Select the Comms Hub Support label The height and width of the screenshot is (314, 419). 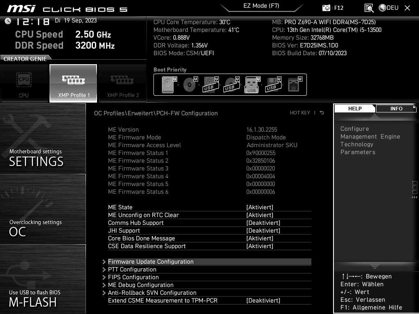coord(136,223)
